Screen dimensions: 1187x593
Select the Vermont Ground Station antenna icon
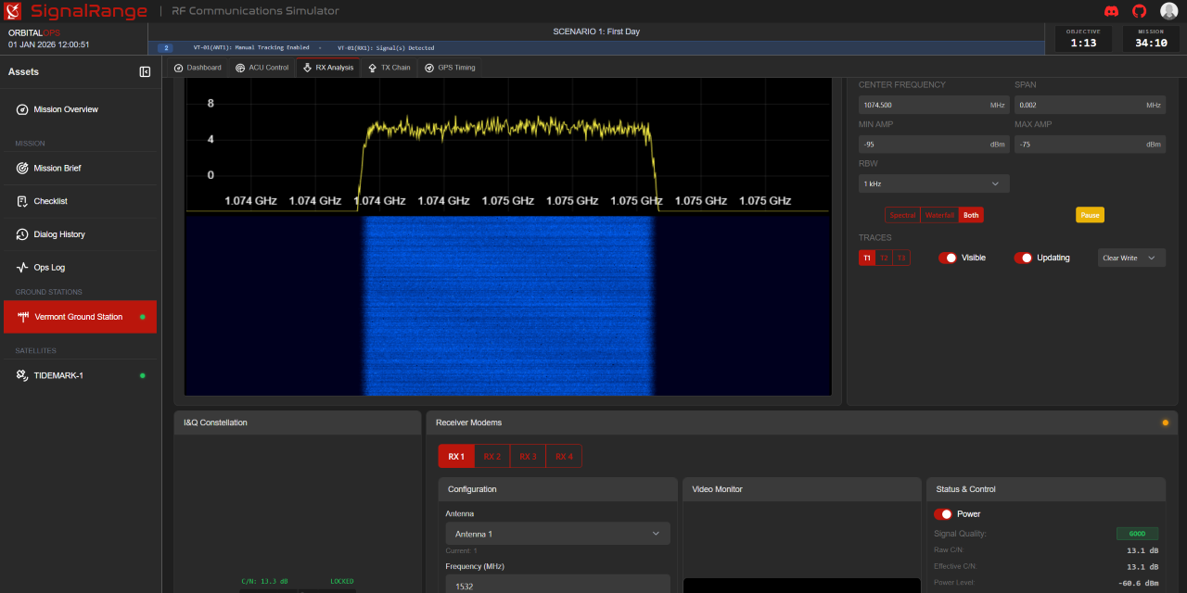22,316
